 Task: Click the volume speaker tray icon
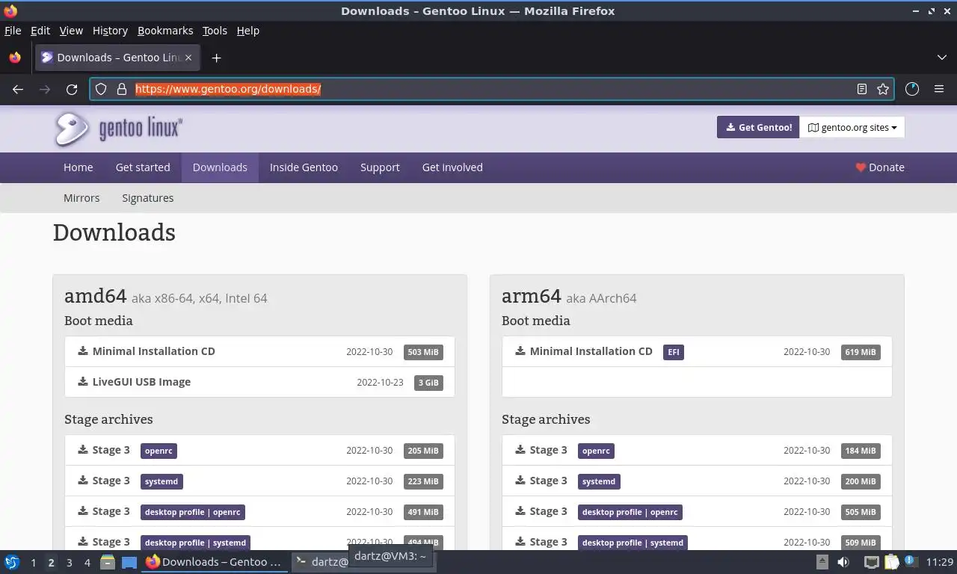click(843, 562)
